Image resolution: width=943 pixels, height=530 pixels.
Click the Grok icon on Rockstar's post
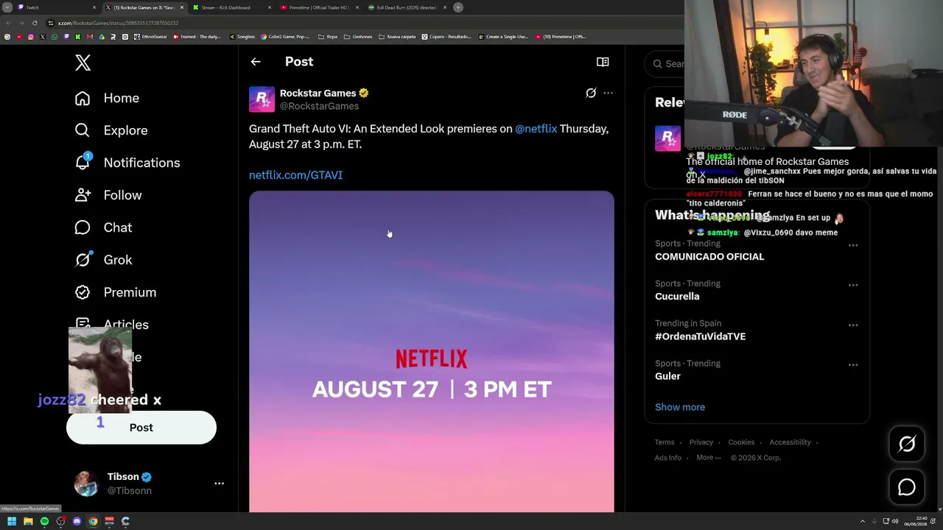(591, 93)
